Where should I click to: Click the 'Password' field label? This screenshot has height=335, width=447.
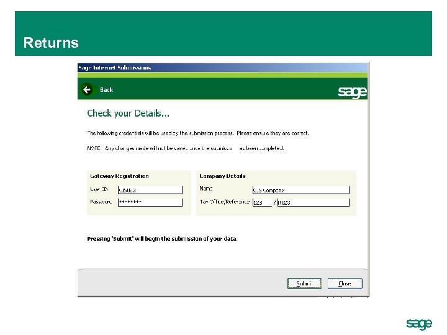click(101, 202)
